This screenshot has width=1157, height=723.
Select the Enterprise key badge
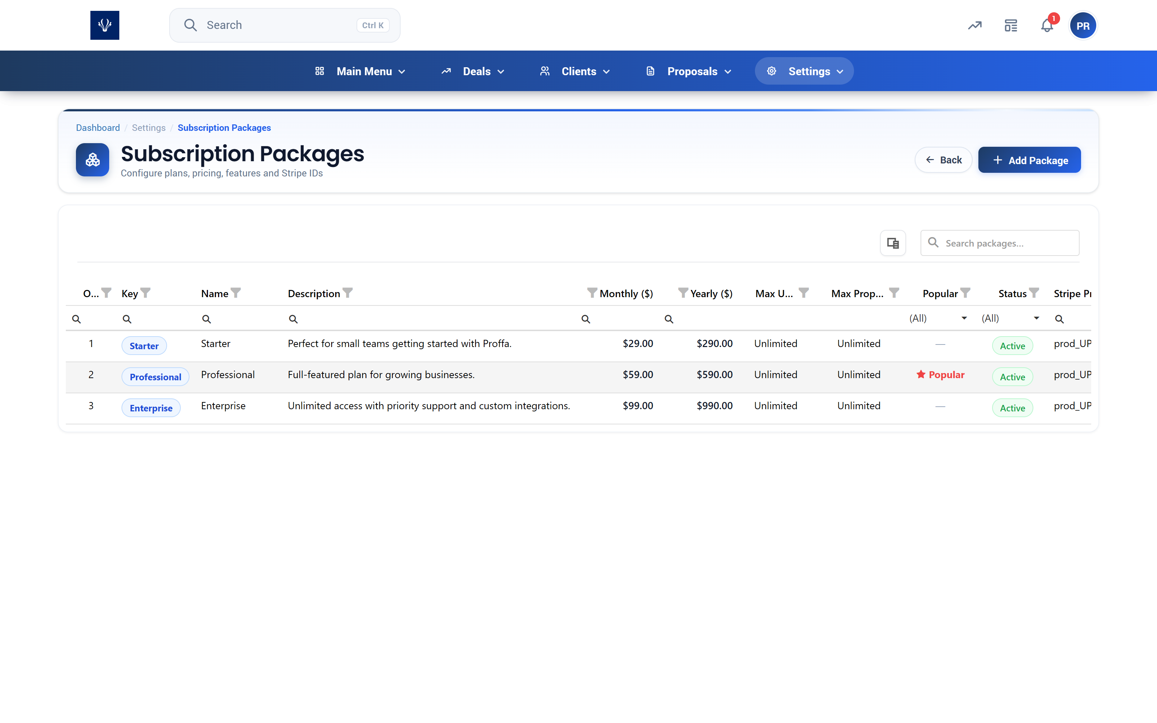tap(151, 408)
